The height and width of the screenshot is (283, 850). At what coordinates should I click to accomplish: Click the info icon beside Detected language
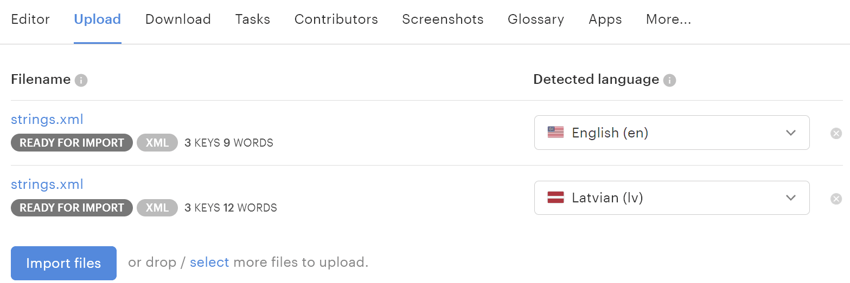tap(670, 81)
